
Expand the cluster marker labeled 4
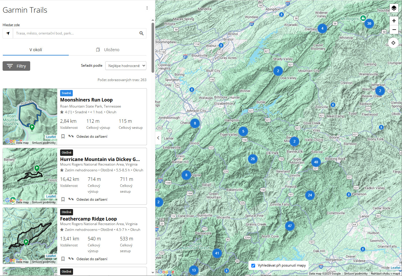point(322,28)
